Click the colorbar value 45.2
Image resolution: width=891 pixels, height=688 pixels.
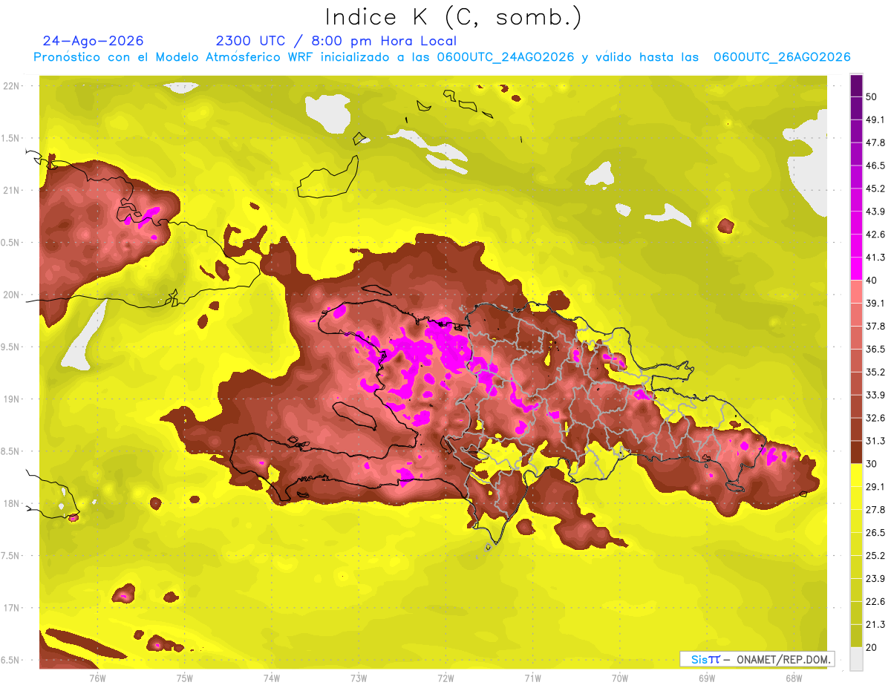[875, 189]
